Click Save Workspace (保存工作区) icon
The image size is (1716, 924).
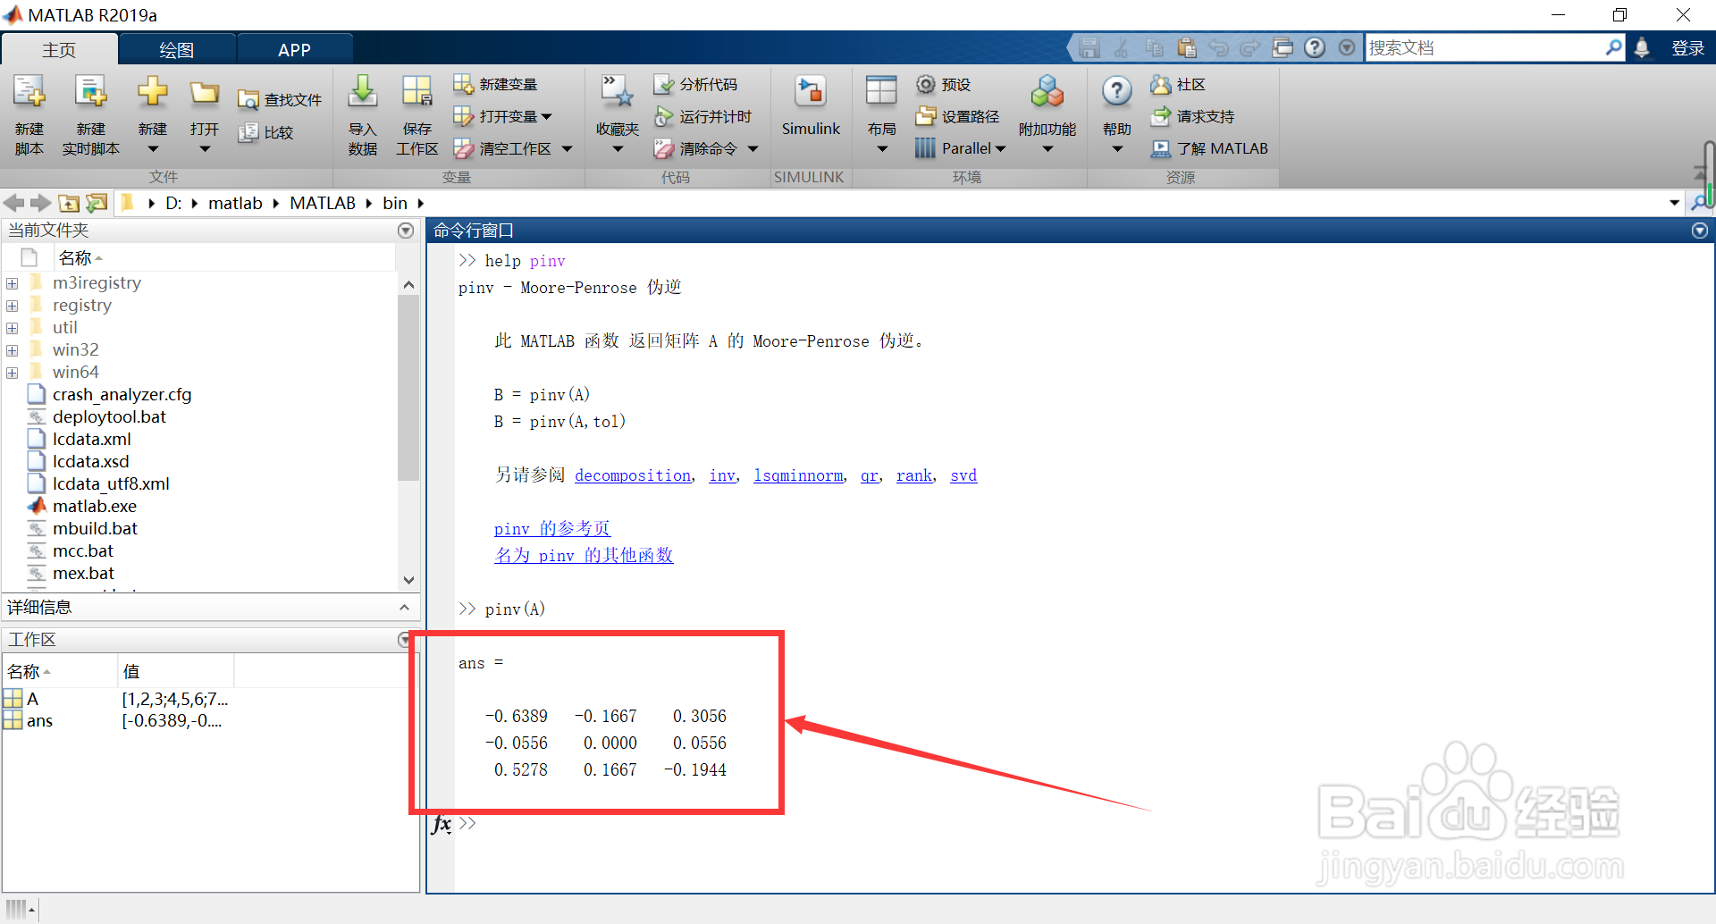click(x=416, y=93)
